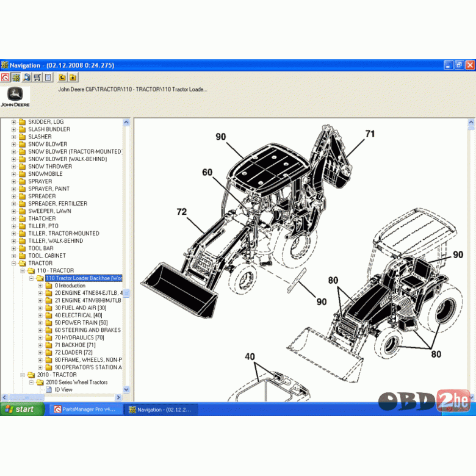This screenshot has width=476, height=476.
Task: Click the folder top-level toolbar icon
Action: pyautogui.click(x=73, y=78)
